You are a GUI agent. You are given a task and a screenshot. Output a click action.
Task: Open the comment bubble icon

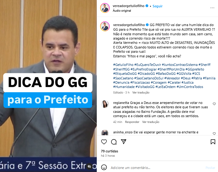114,142
